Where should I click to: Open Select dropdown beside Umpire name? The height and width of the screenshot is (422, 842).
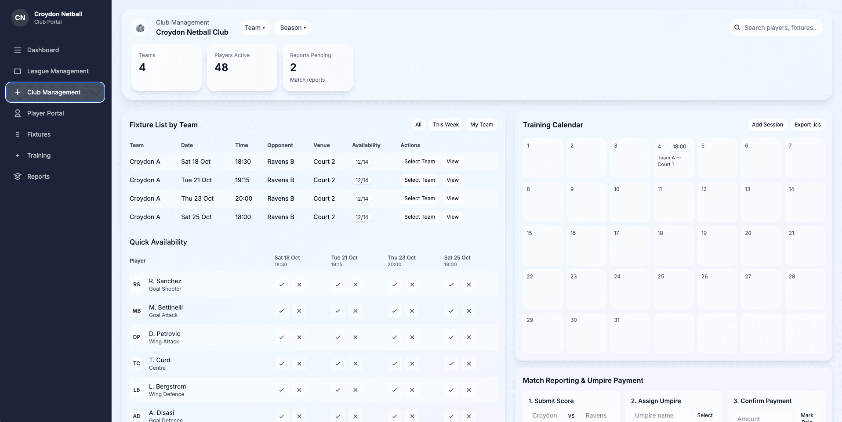click(704, 415)
